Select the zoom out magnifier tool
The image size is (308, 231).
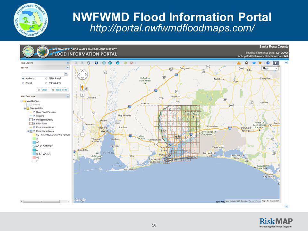pos(82,63)
